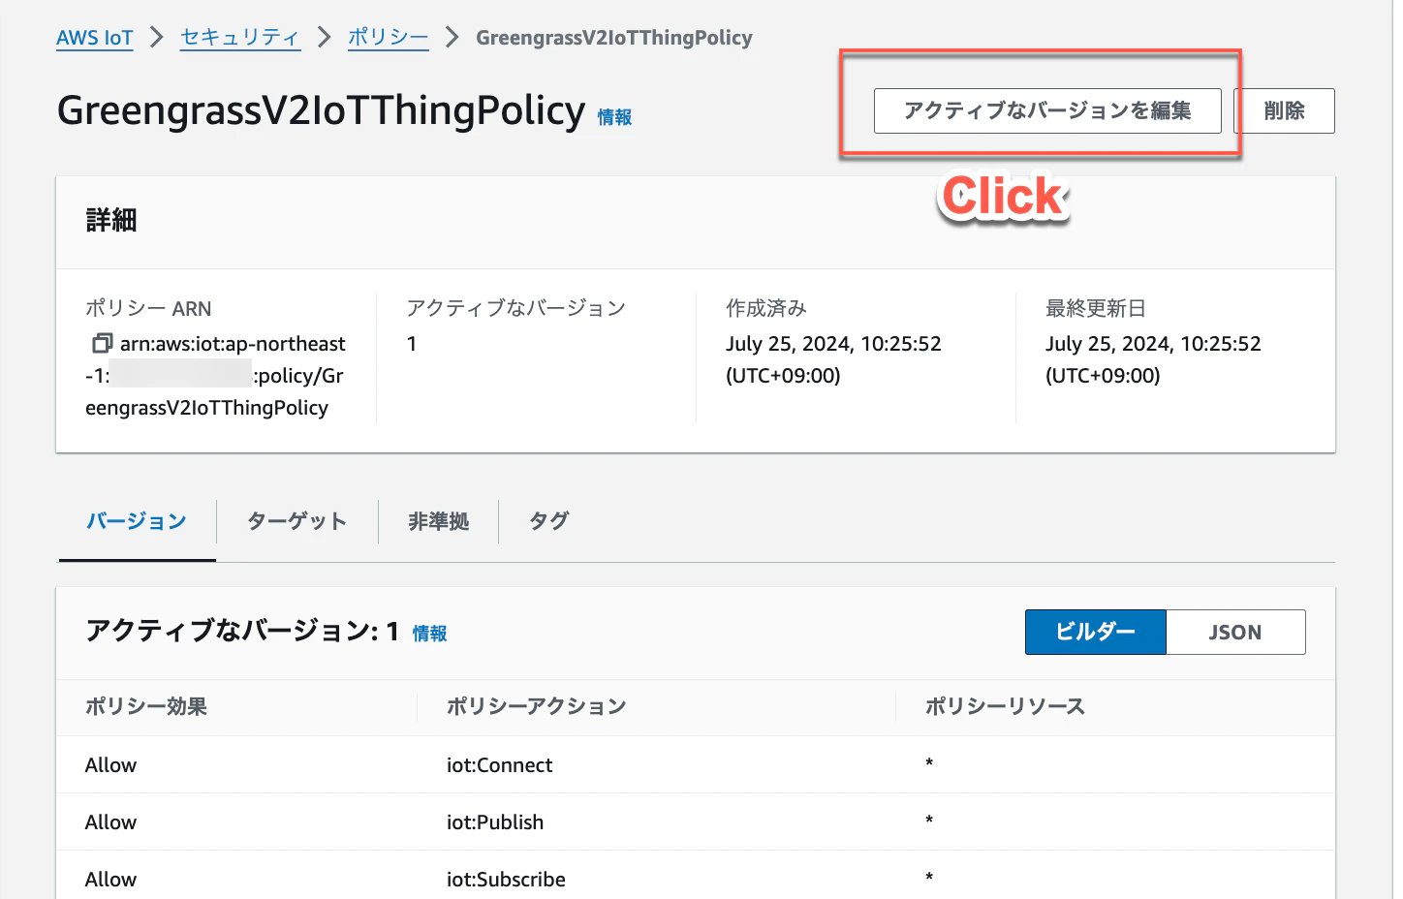Click the iot:Subscribe policy action cell
The width and height of the screenshot is (1403, 899).
[506, 880]
